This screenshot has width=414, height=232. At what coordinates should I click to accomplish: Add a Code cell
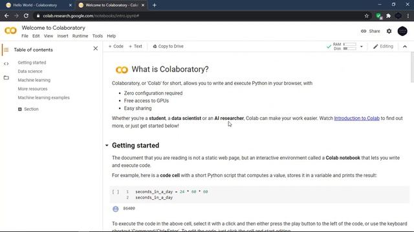[116, 46]
